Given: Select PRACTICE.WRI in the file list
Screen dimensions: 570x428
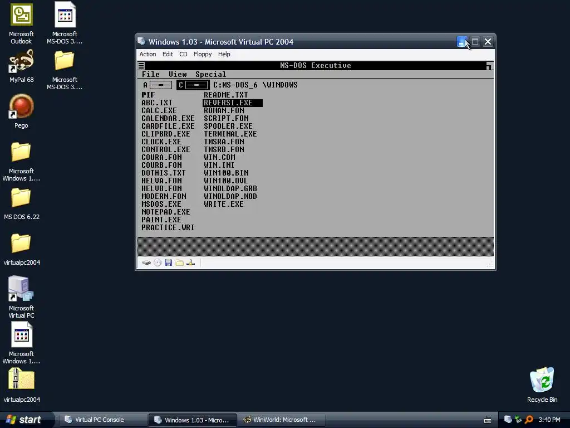Looking at the screenshot, I should [168, 227].
